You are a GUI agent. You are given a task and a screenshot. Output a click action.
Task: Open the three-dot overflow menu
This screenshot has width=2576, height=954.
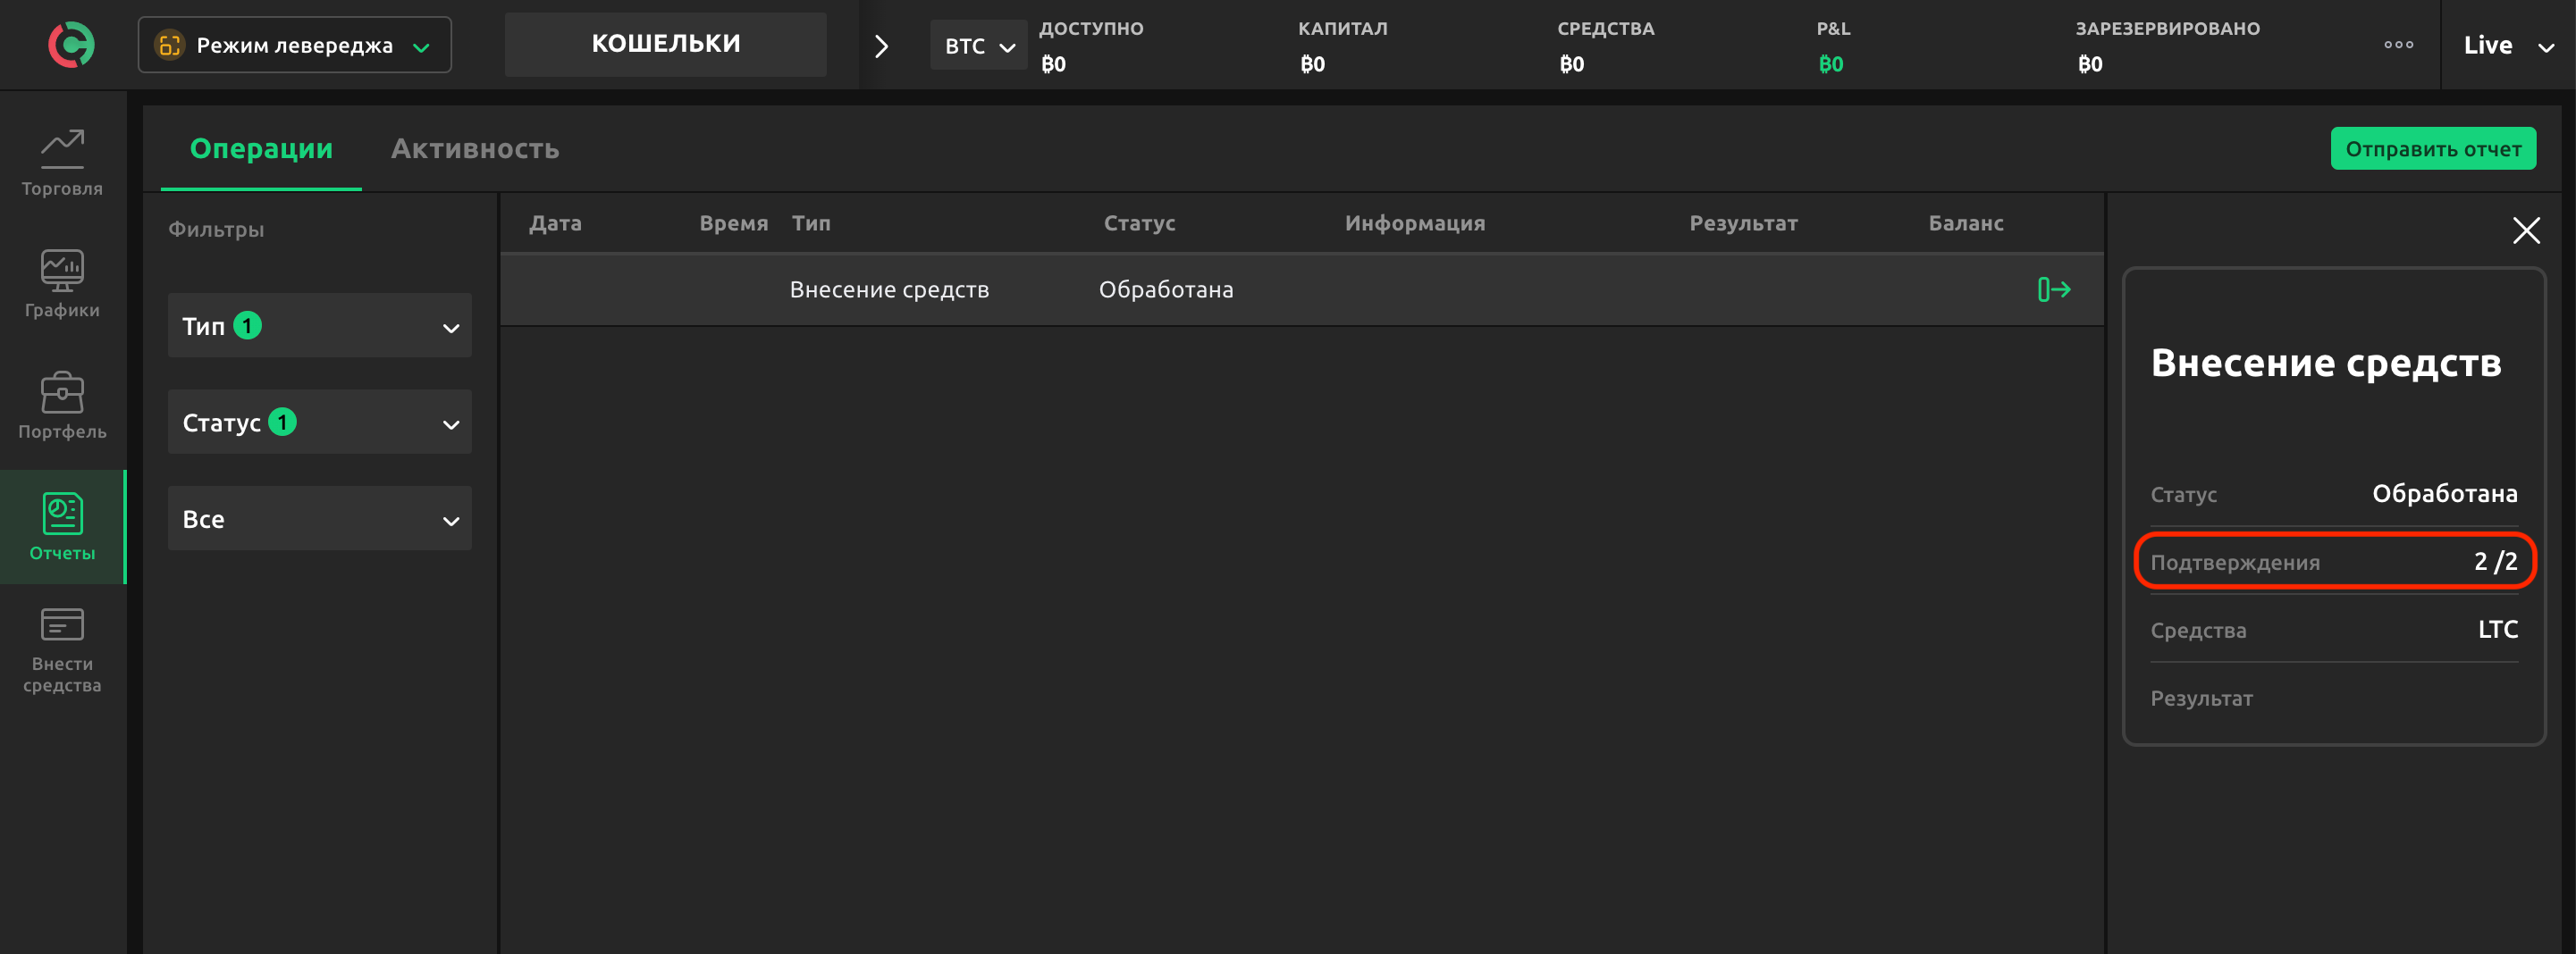point(2398,44)
